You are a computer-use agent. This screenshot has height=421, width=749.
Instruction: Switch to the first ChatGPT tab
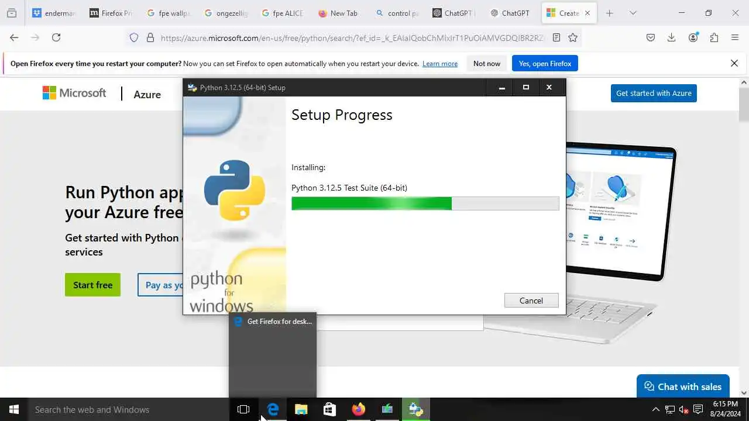[x=455, y=13]
